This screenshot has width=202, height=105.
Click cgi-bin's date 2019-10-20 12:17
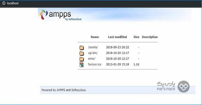117,53
